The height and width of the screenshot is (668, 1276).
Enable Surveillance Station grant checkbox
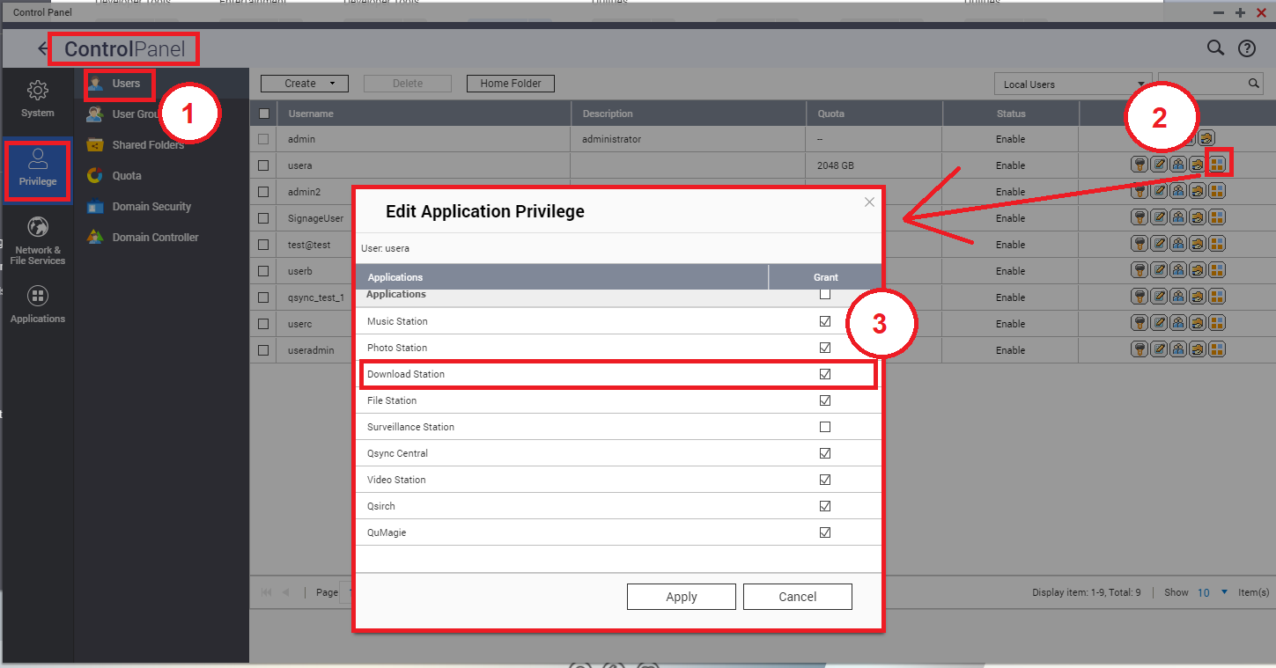pos(825,427)
